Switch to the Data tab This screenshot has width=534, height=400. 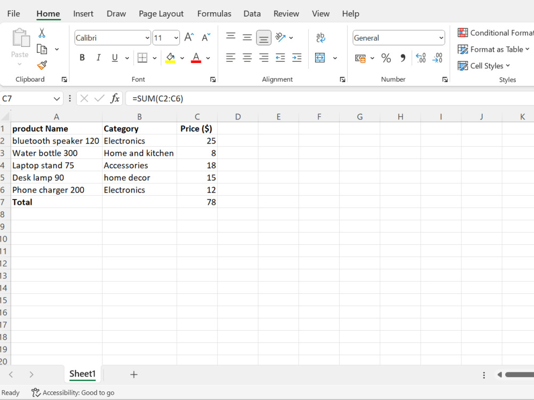tap(252, 14)
